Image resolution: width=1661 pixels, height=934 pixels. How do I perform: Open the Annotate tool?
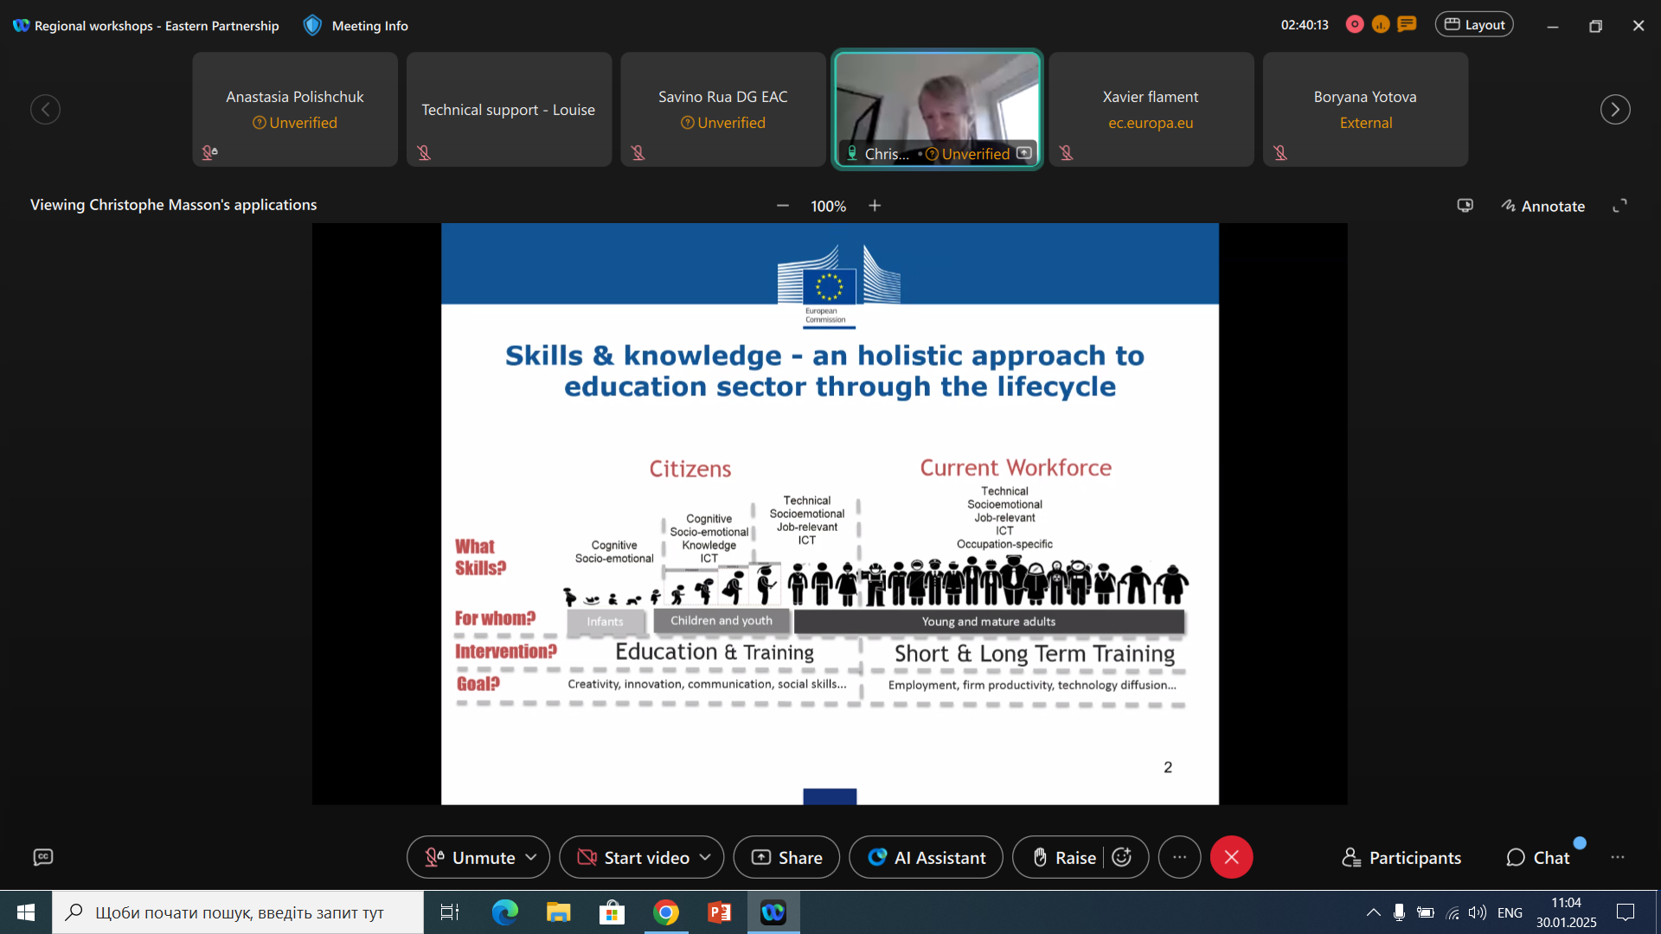click(1542, 206)
